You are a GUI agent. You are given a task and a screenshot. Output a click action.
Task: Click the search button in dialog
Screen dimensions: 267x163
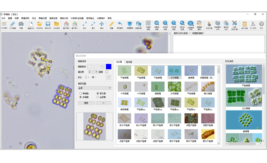click(86, 103)
